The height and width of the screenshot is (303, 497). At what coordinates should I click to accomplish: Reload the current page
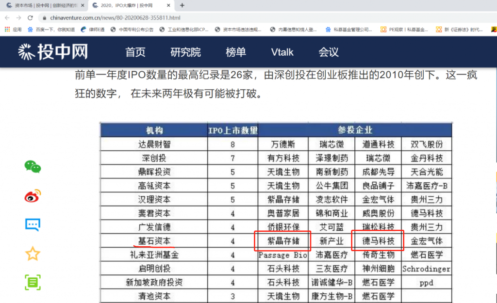pos(30,18)
